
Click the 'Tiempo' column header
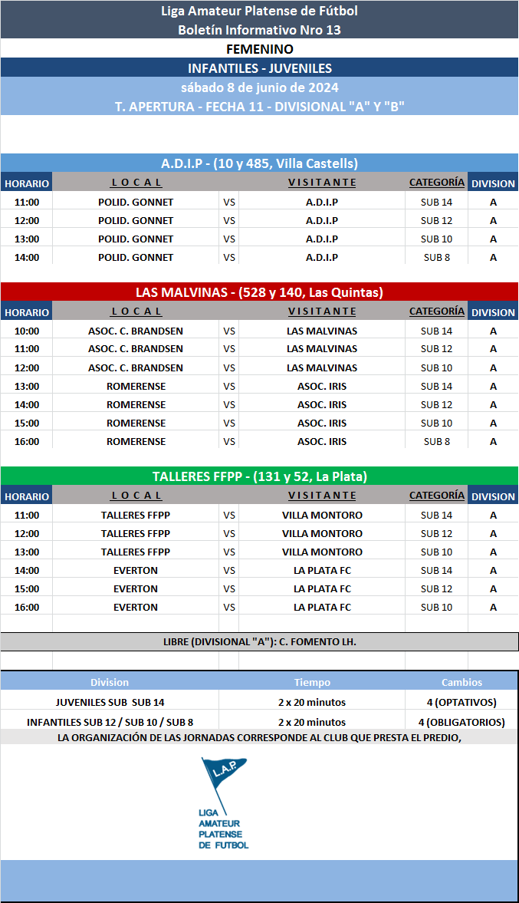point(312,682)
